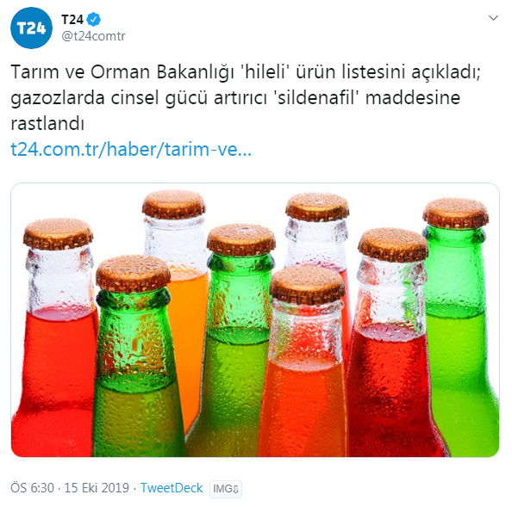Click "Tarım ve Orman Bakanlığı" in tweet text
The height and width of the screenshot is (507, 512).
click(x=122, y=72)
